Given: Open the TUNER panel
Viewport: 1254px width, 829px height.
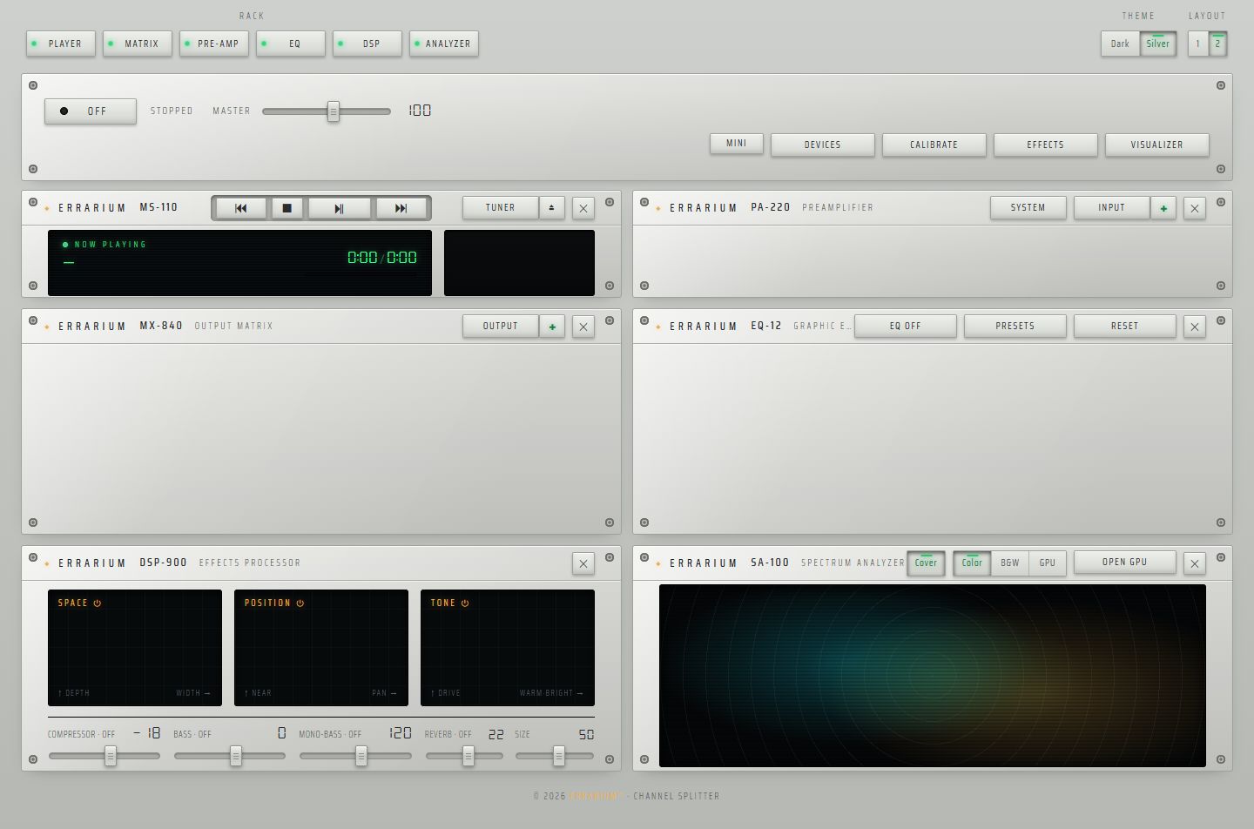Looking at the screenshot, I should pos(500,207).
